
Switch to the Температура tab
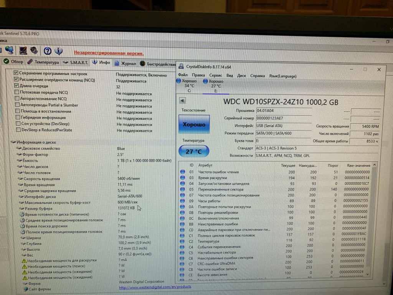pyautogui.click(x=43, y=62)
